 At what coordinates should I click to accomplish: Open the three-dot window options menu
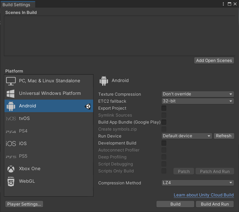pyautogui.click(x=223, y=4)
